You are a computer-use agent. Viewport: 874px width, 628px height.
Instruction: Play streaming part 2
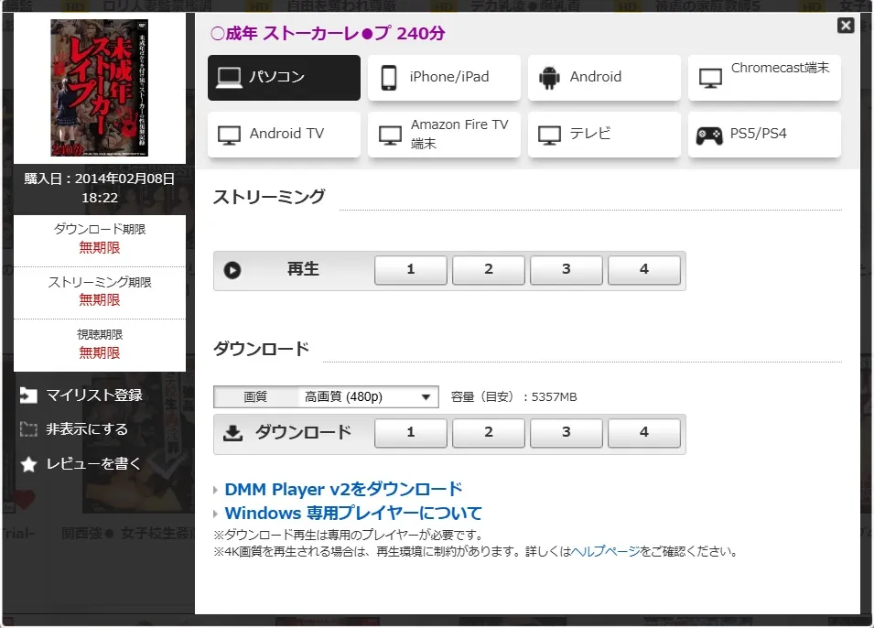tap(489, 270)
